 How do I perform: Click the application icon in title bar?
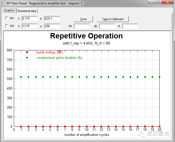coord(3,3)
